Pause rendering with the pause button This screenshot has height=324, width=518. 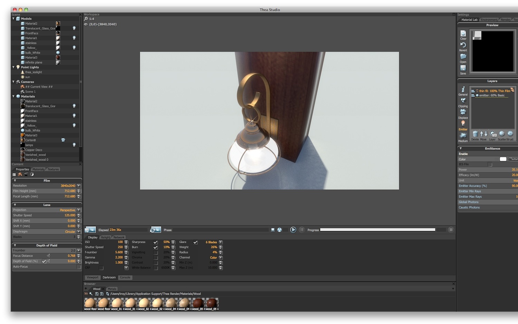coord(302,230)
